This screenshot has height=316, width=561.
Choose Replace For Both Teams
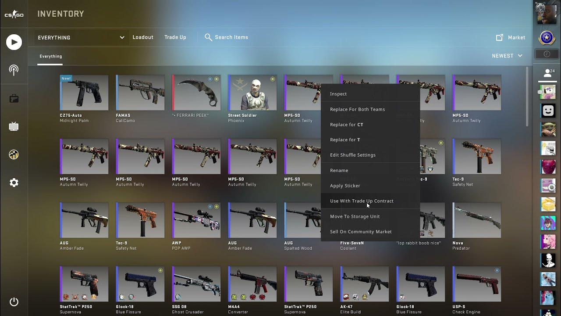pos(370,109)
